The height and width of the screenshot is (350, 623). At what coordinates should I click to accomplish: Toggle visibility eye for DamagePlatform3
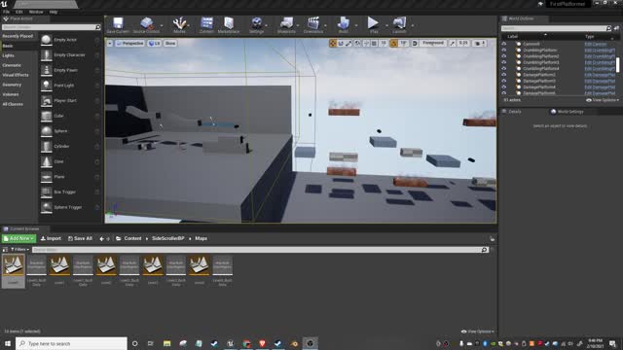tap(504, 81)
